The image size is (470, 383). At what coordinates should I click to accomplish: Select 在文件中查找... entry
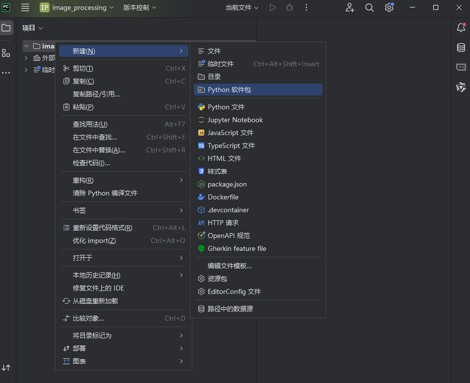point(123,138)
